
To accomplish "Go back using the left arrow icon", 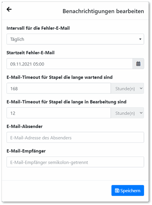I will click(x=9, y=9).
